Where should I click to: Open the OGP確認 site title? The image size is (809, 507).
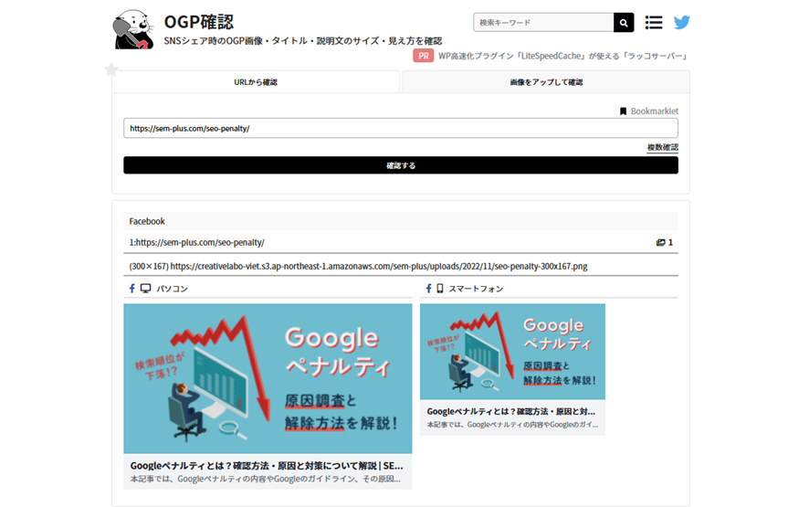[x=199, y=22]
